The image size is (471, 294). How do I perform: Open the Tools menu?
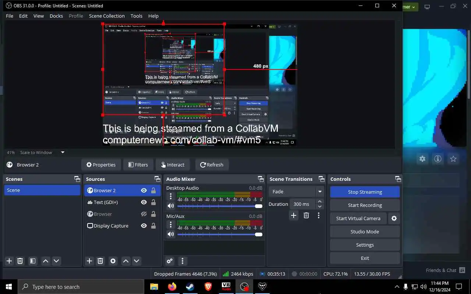pos(137,16)
